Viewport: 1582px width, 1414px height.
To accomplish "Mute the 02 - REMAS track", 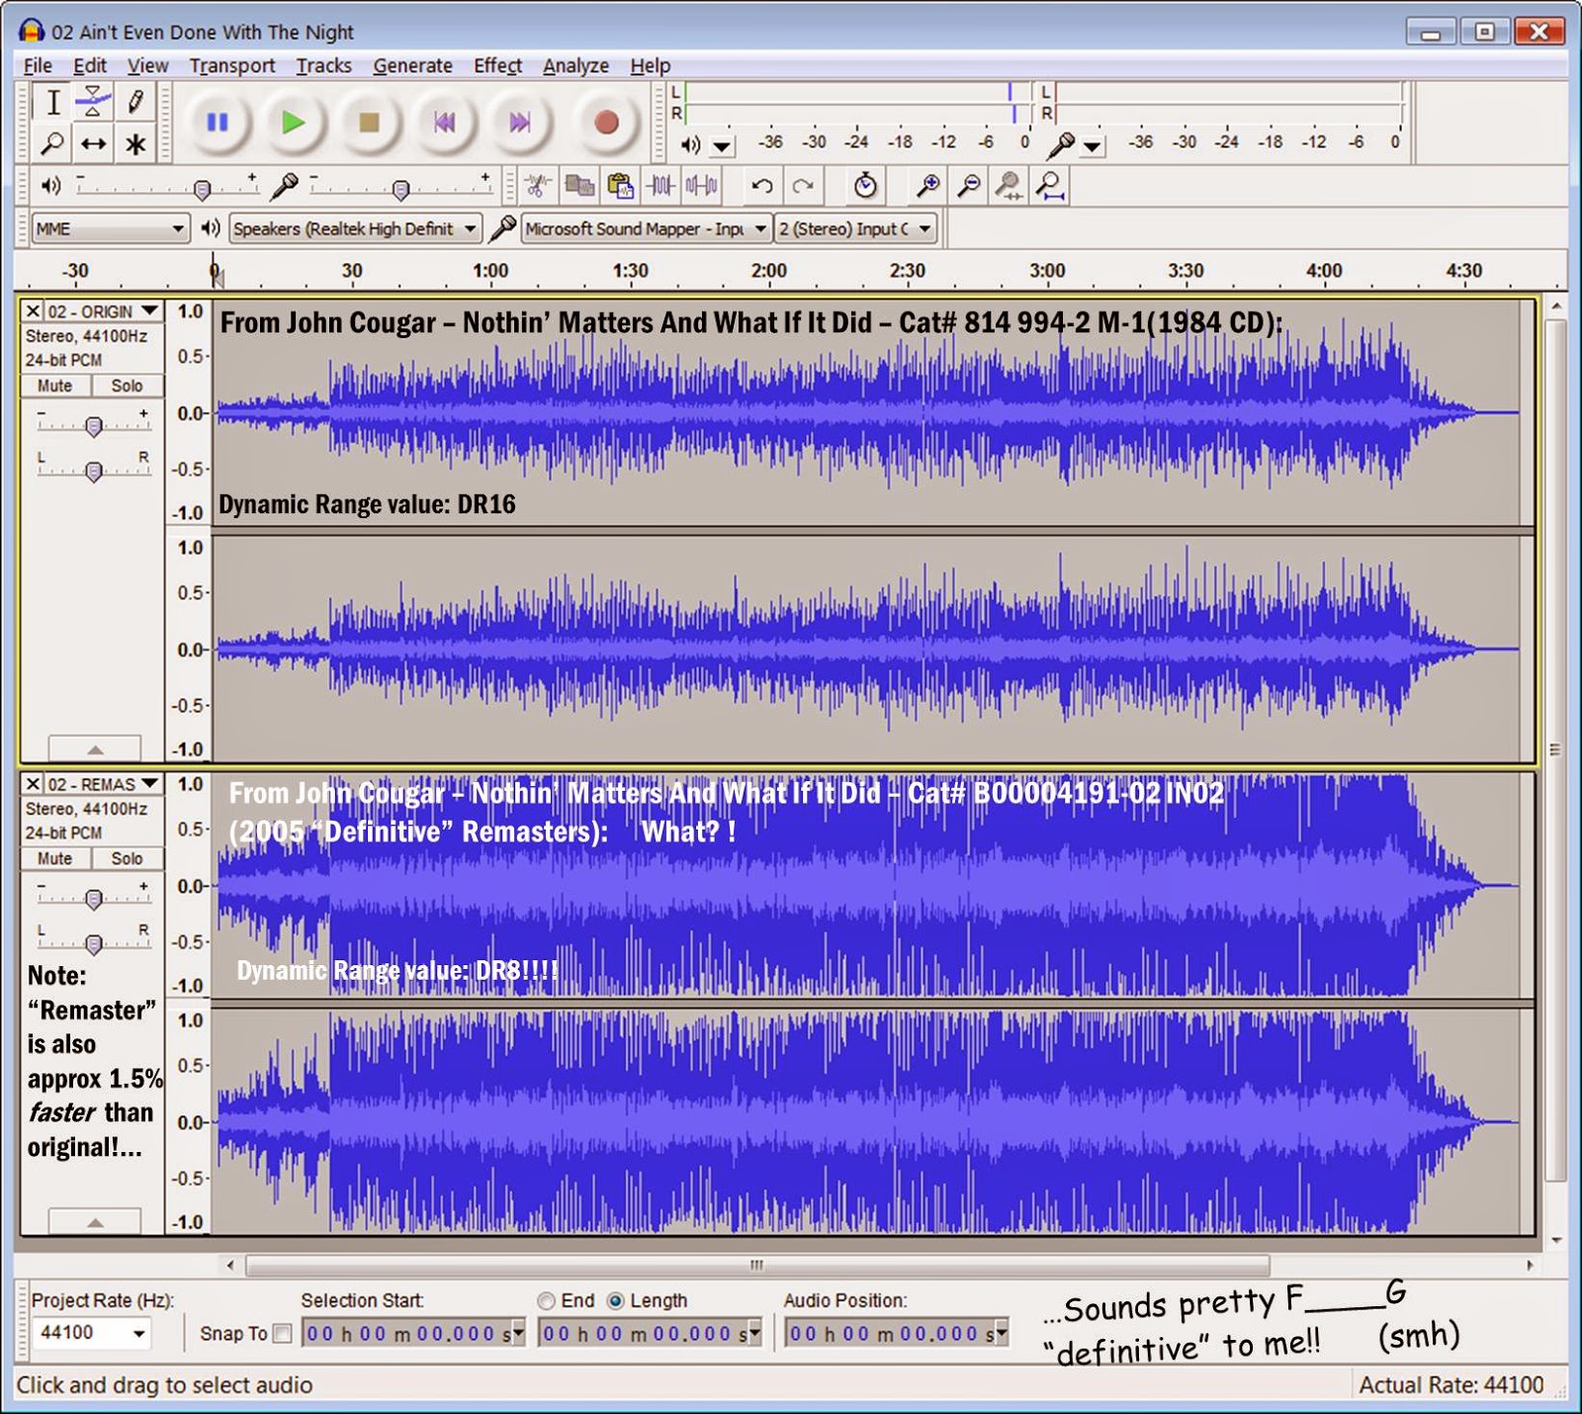I will 55,858.
